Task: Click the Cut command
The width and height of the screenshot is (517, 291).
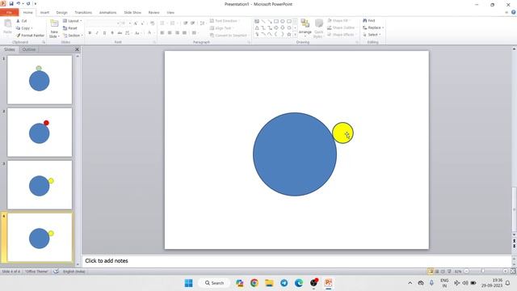Action: click(x=22, y=21)
